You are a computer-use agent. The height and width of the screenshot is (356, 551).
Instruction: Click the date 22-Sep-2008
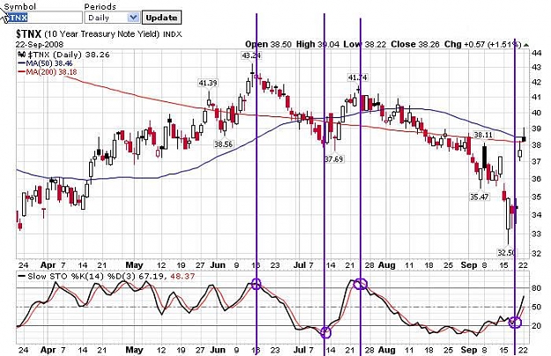40,45
